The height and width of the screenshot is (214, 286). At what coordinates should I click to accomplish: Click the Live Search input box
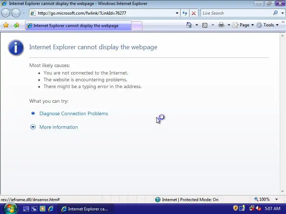[236, 13]
